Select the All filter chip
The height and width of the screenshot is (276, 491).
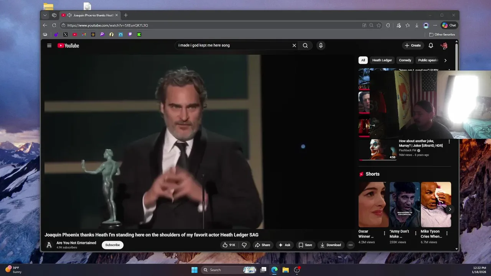pos(363,60)
